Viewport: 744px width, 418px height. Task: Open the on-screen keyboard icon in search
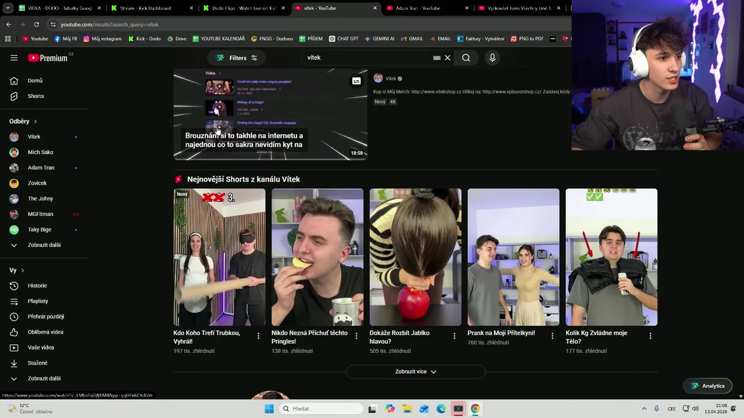[437, 57]
